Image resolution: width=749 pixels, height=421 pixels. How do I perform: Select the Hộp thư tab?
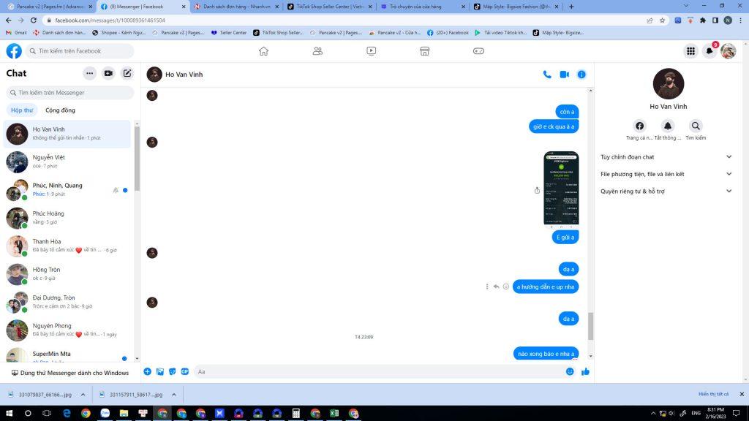pyautogui.click(x=22, y=110)
